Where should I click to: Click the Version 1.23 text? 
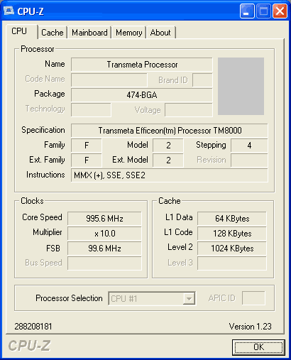click(250, 327)
